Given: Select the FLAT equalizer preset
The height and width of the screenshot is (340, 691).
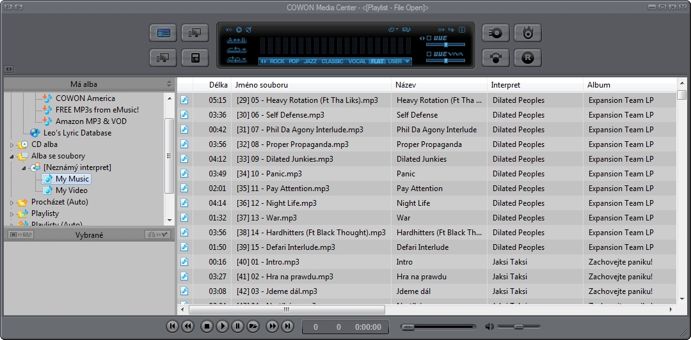Looking at the screenshot, I should [377, 61].
